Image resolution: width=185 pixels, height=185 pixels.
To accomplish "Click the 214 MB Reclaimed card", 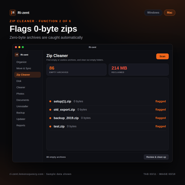I will 139,70.
